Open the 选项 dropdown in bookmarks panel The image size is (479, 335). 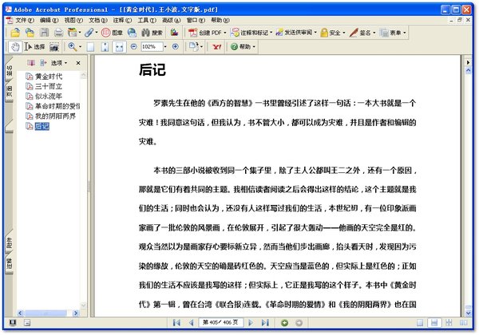(56, 61)
